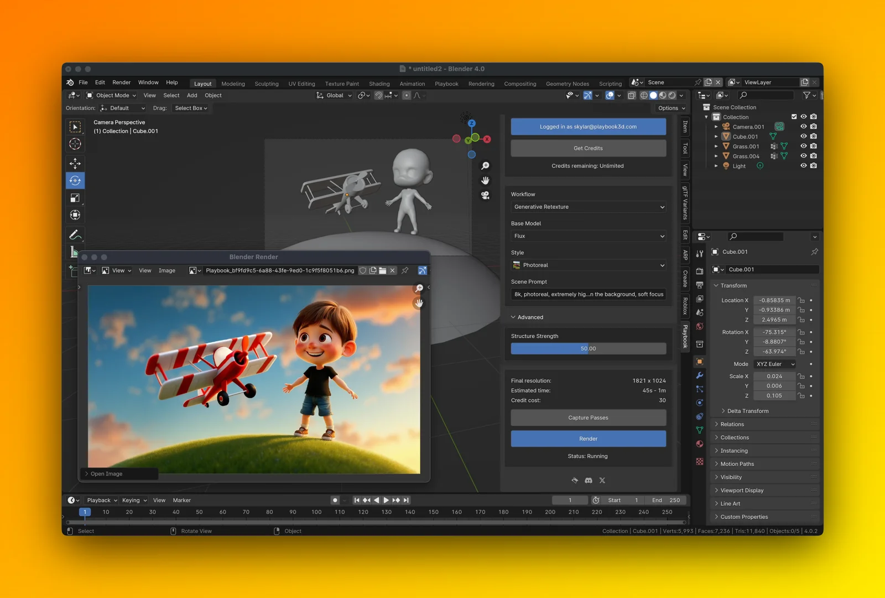885x598 pixels.
Task: Click the zoom magnifier viewport gizmo
Action: point(485,166)
